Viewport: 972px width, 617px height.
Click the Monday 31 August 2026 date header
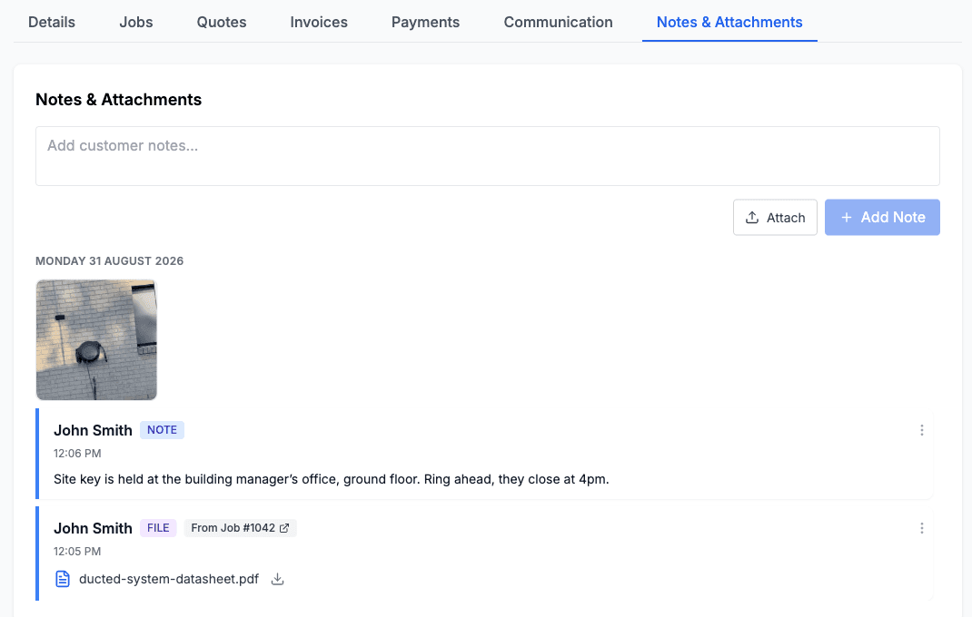(x=110, y=260)
